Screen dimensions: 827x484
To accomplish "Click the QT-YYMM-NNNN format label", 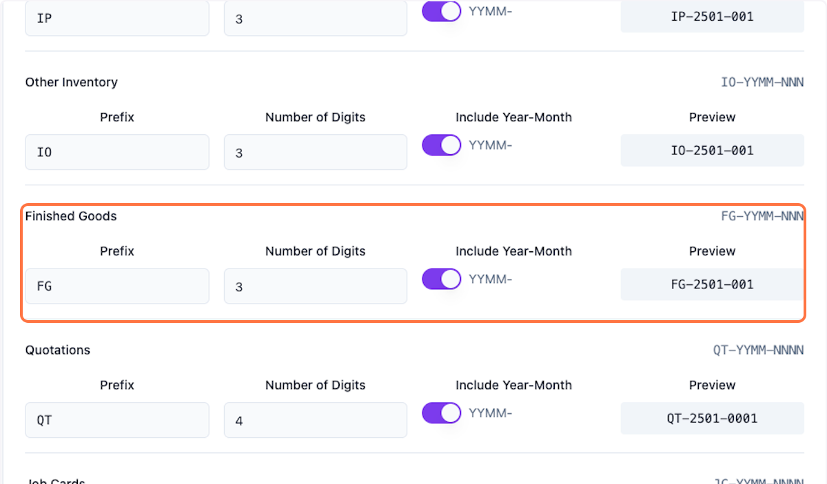I will point(758,350).
